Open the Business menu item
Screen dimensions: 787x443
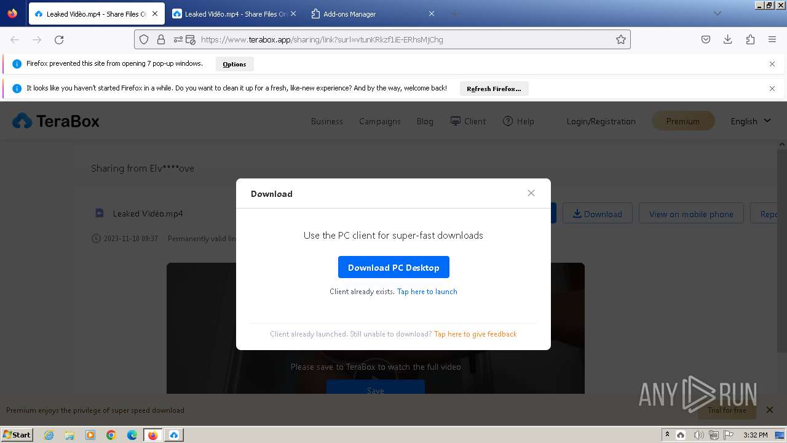pos(326,121)
